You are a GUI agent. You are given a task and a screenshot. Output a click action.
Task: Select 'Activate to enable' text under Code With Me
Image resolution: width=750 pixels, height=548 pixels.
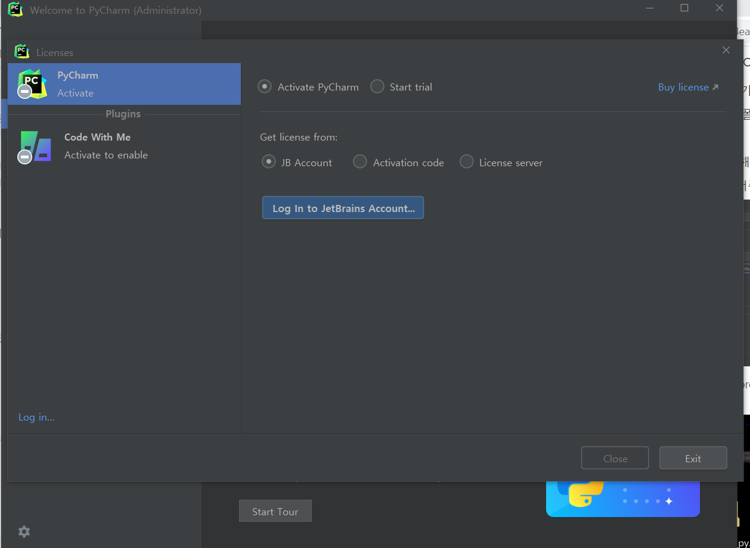[x=106, y=155]
